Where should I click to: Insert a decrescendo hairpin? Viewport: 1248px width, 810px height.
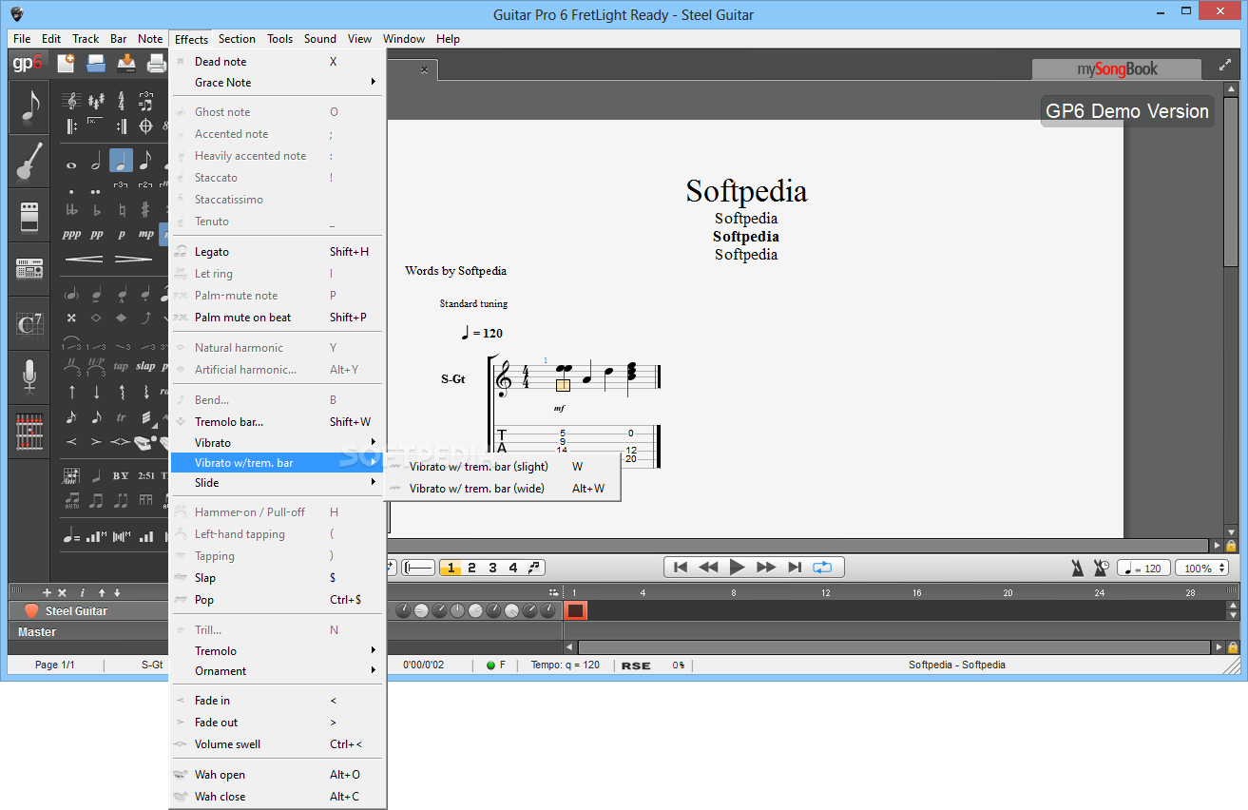point(133,259)
